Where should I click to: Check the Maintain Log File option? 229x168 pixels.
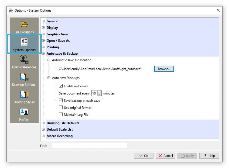point(60,114)
